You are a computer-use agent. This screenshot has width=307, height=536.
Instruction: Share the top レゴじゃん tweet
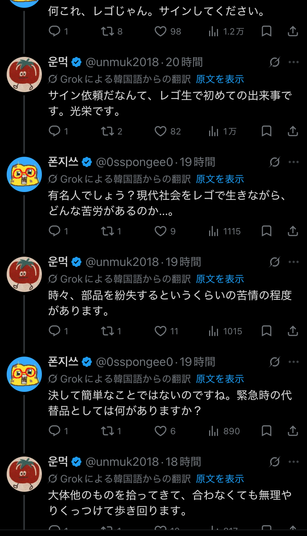(293, 32)
